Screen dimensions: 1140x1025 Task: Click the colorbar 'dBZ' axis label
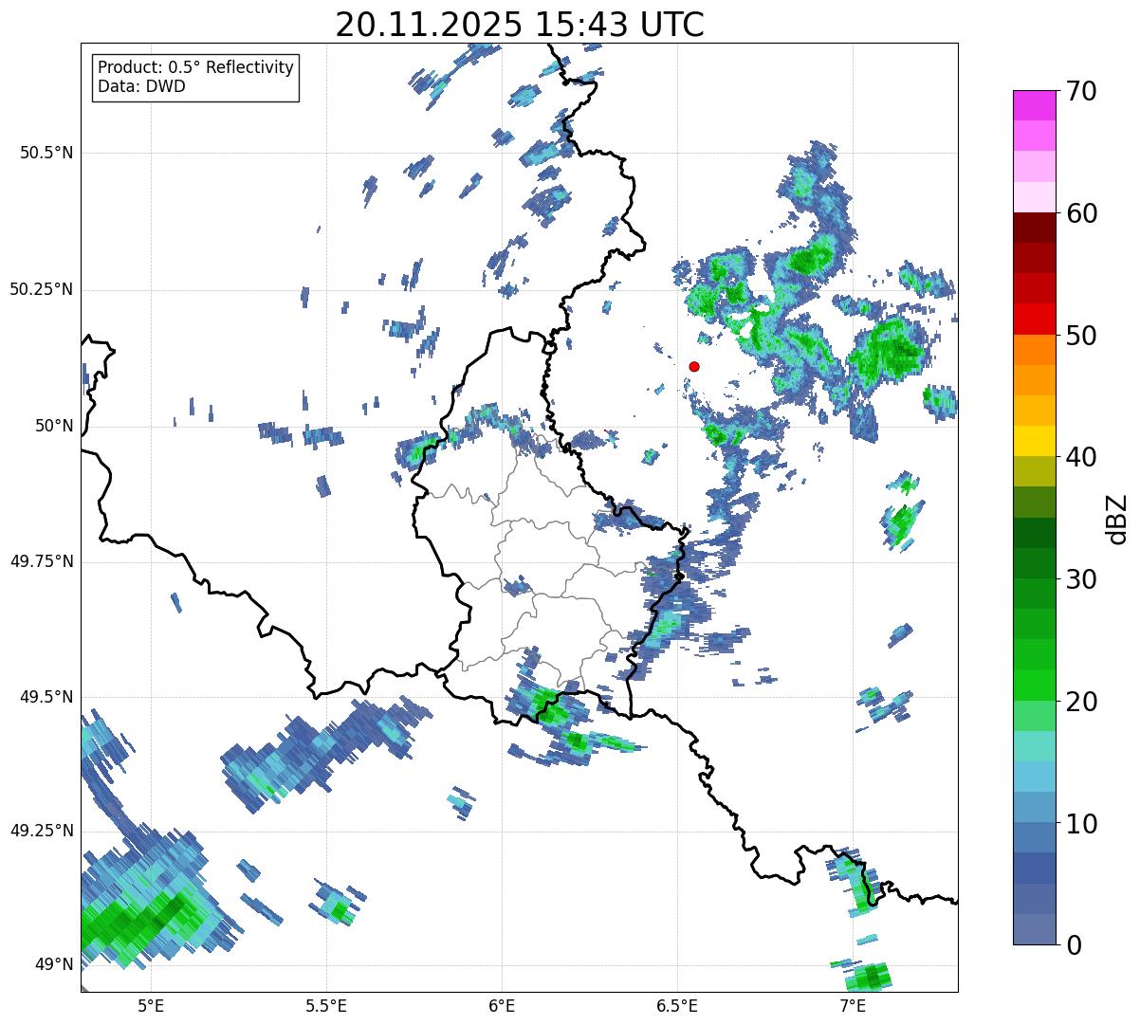[1117, 519]
